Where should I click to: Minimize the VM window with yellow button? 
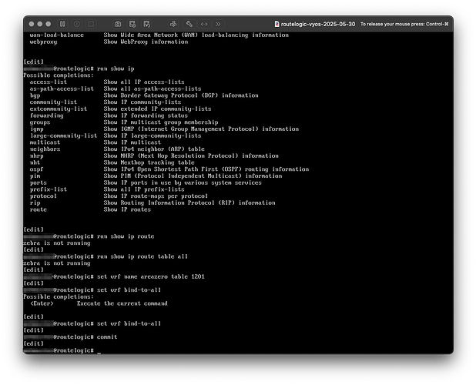click(x=40, y=24)
